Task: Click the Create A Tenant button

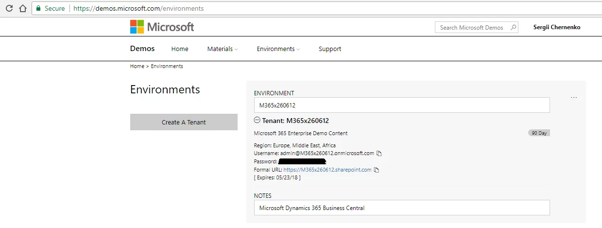Action: tap(184, 122)
